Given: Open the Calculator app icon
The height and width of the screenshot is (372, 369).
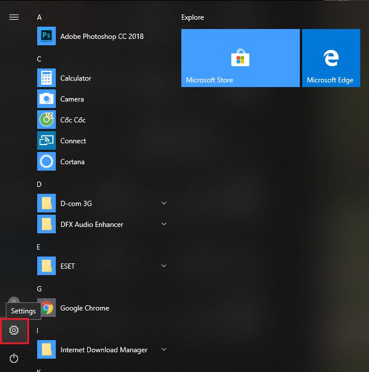Looking at the screenshot, I should 46,78.
